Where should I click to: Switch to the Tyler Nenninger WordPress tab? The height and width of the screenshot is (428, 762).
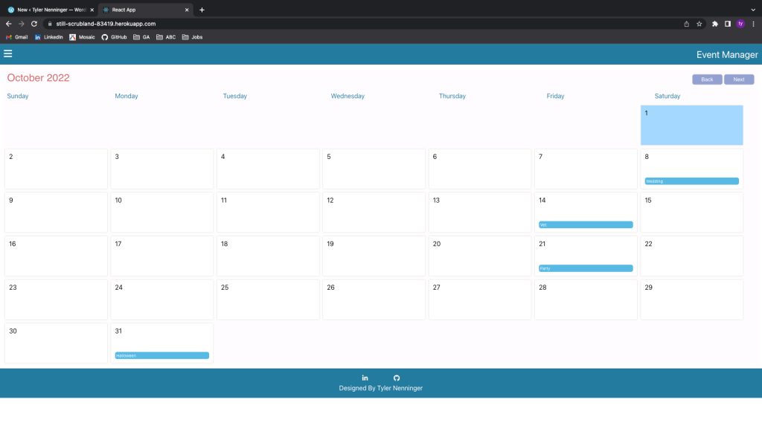click(x=49, y=10)
